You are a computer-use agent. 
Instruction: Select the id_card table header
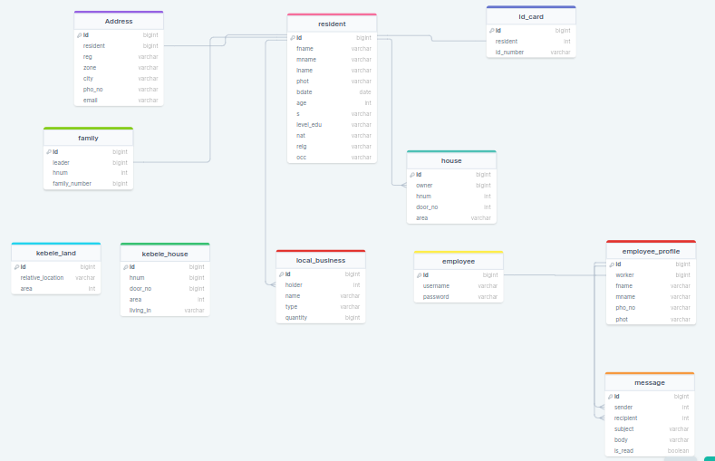531,16
